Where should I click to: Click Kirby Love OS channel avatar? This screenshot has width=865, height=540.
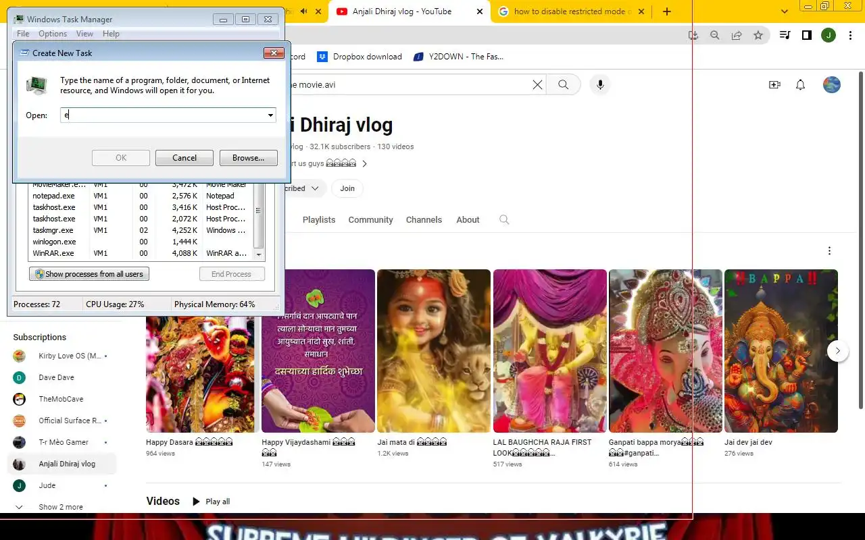[20, 356]
